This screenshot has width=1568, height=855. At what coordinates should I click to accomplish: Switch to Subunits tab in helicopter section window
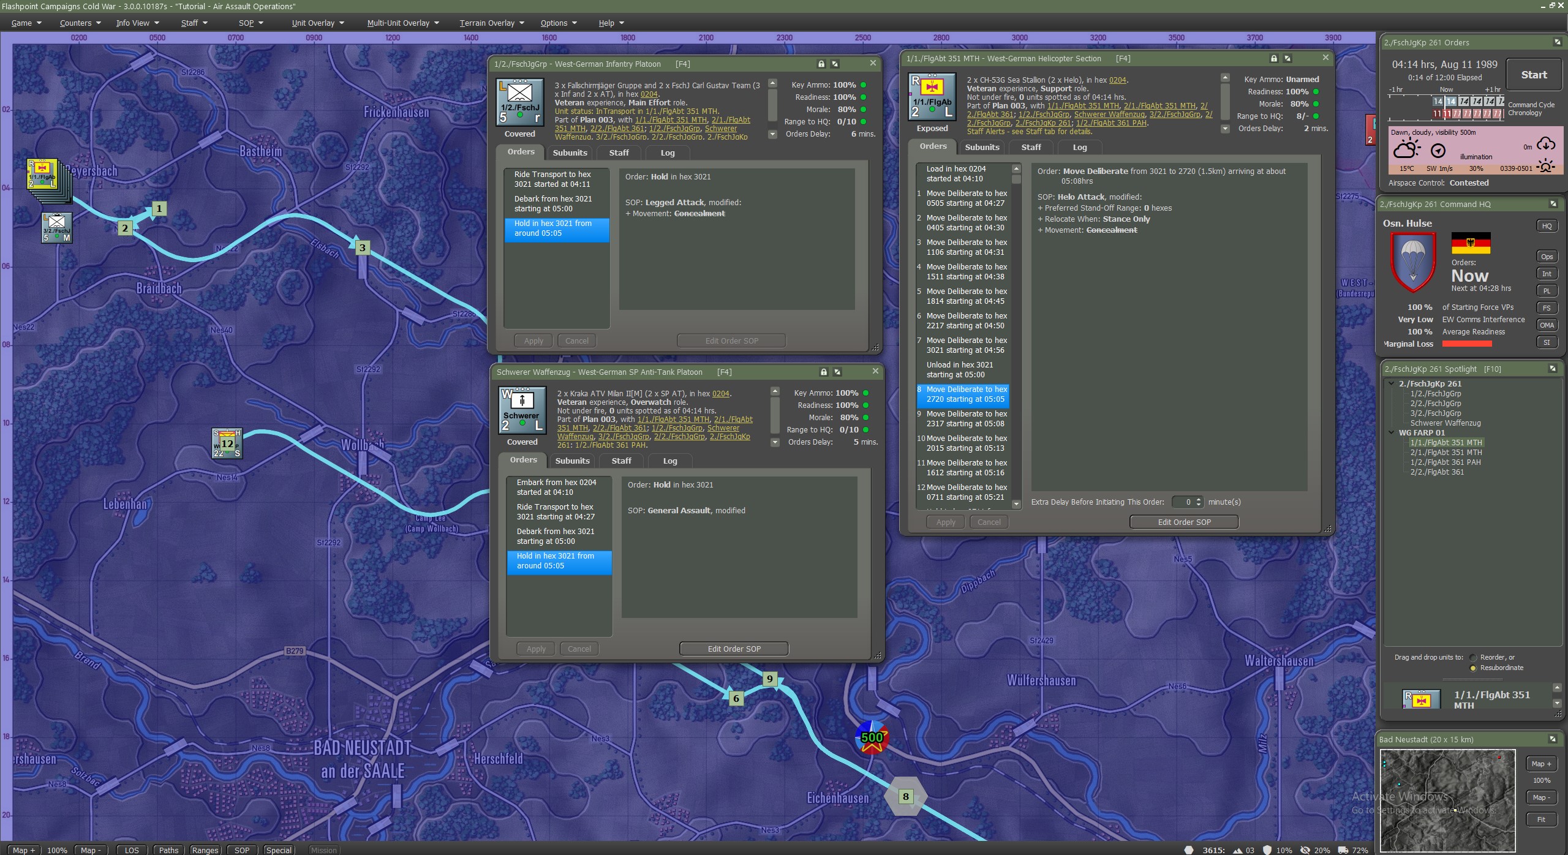982,147
